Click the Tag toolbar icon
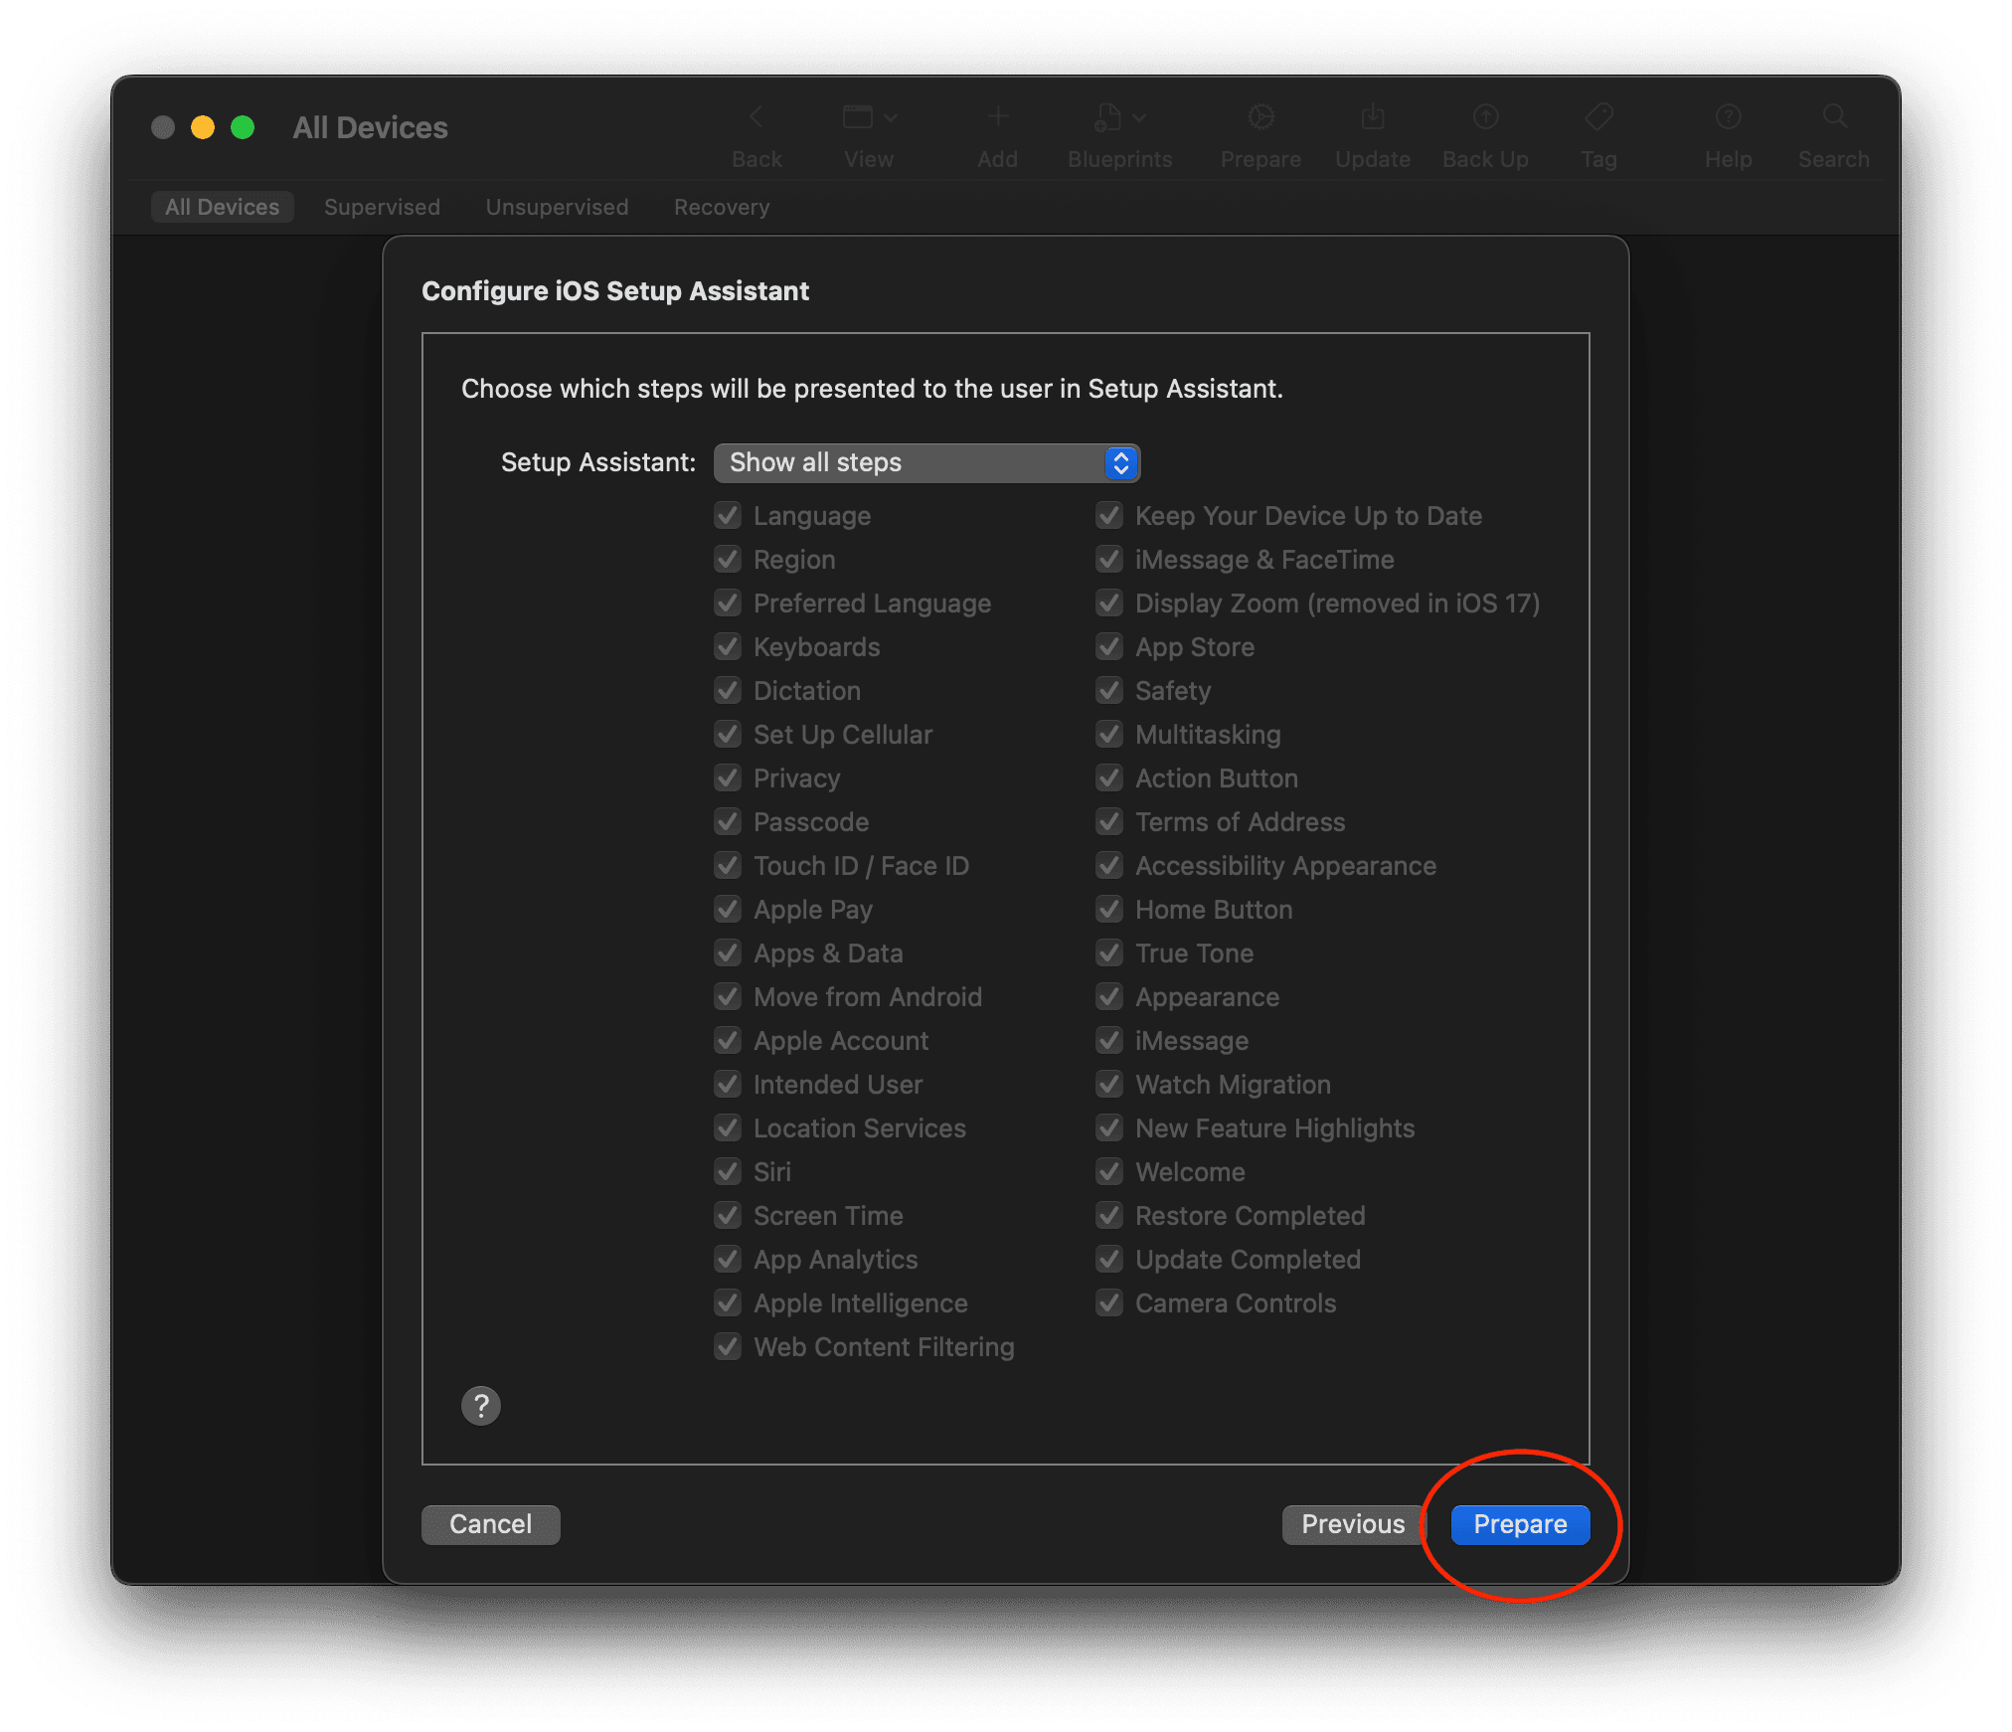The height and width of the screenshot is (1732, 2012). point(1598,117)
